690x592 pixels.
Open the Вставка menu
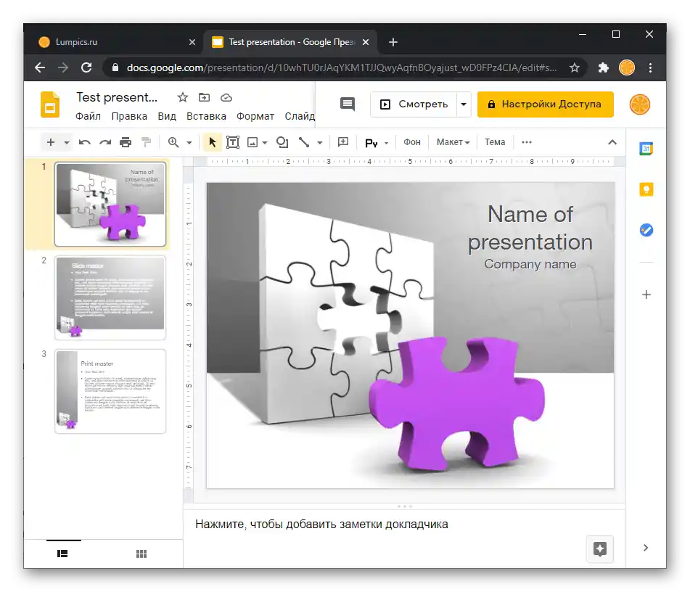coord(206,115)
